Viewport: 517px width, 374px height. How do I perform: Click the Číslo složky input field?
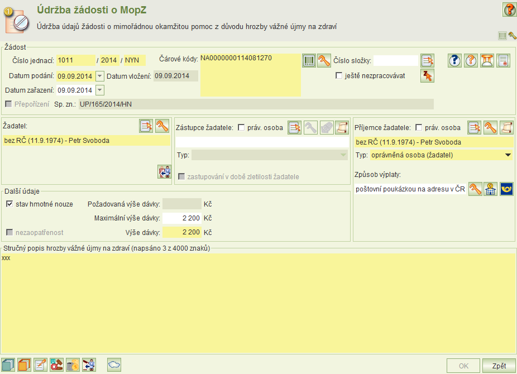click(396, 61)
